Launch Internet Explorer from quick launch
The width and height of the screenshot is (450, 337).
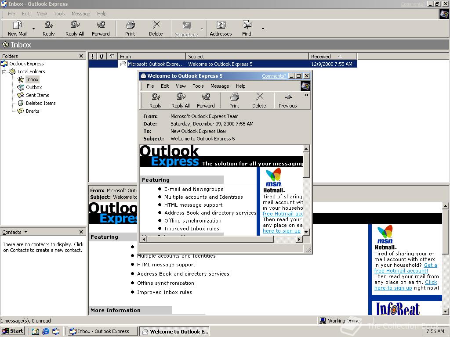[x=46, y=331]
